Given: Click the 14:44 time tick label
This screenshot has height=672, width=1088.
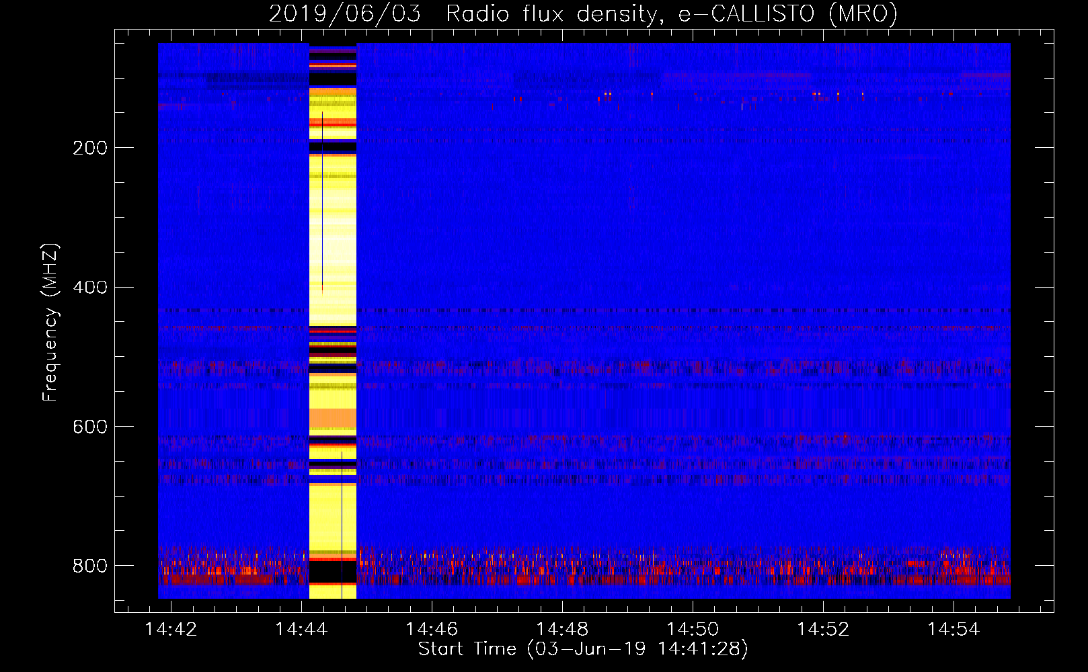Looking at the screenshot, I should (301, 629).
